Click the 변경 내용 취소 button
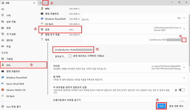 coord(176,106)
